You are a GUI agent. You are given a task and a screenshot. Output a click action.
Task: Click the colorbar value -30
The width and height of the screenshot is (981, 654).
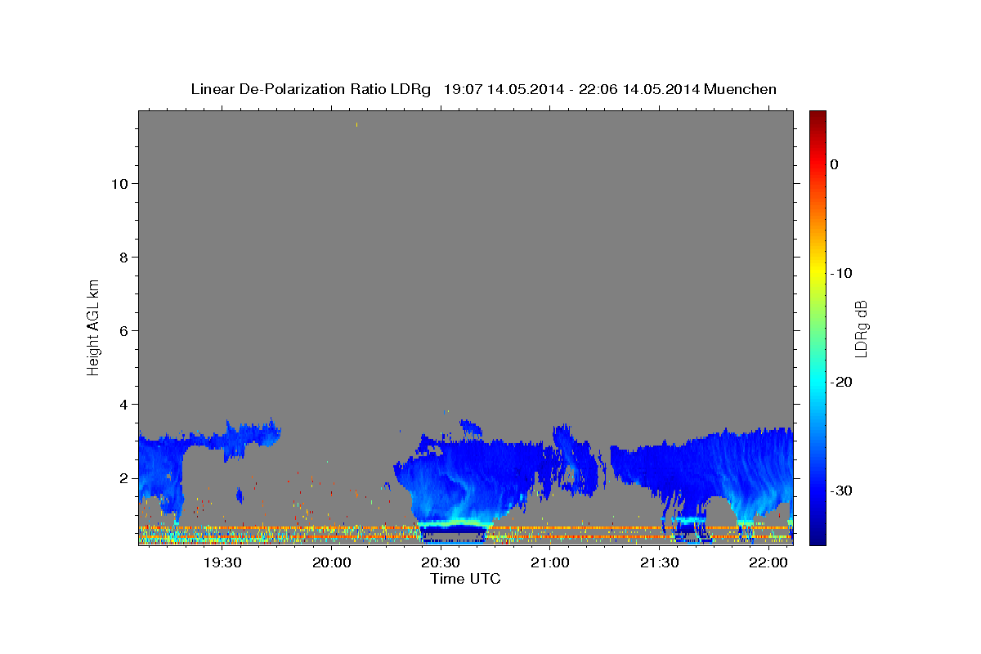coord(842,490)
